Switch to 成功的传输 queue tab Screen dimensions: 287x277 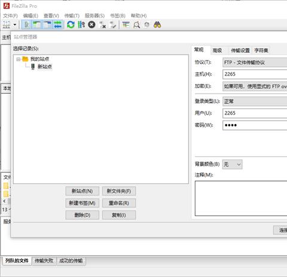71,261
